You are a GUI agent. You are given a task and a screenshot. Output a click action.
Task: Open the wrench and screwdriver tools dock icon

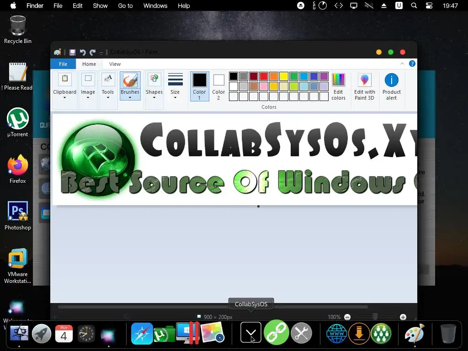tap(302, 333)
